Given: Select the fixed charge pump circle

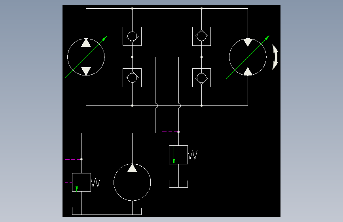Looking at the screenshot, I should click(x=132, y=182).
